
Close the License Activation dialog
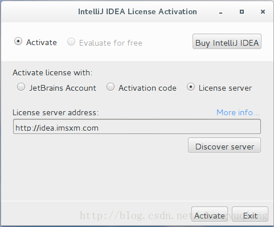[263, 12]
